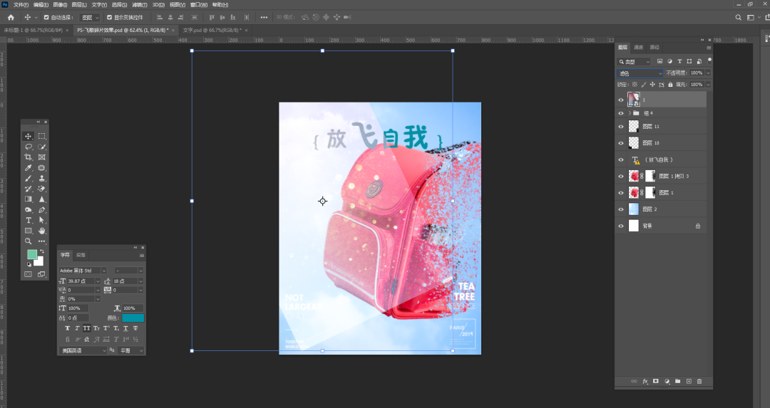Select the Path Selection arrow tool
The width and height of the screenshot is (770, 408).
point(42,220)
